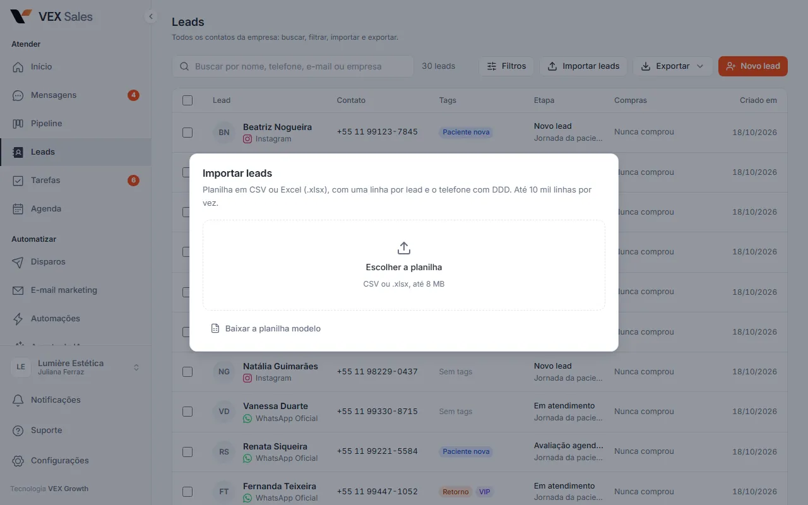Click the magnifier icon in the search bar
The width and height of the screenshot is (808, 505).
[x=184, y=66]
